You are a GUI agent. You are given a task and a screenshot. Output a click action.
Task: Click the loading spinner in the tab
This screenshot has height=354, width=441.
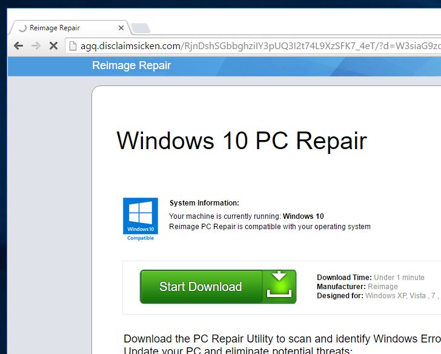point(22,28)
